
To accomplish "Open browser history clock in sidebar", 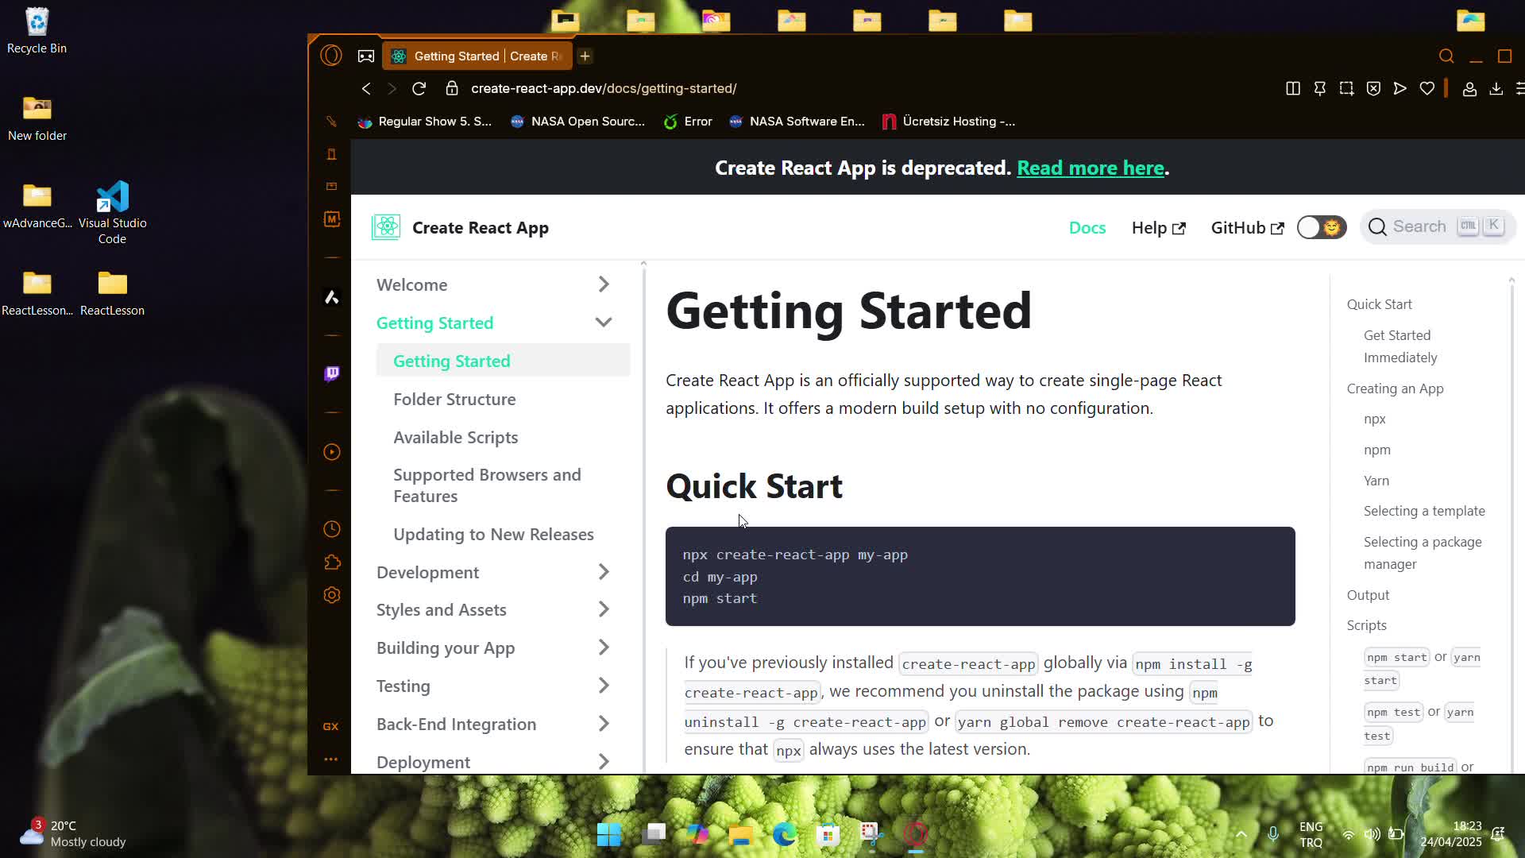I will 332,529.
